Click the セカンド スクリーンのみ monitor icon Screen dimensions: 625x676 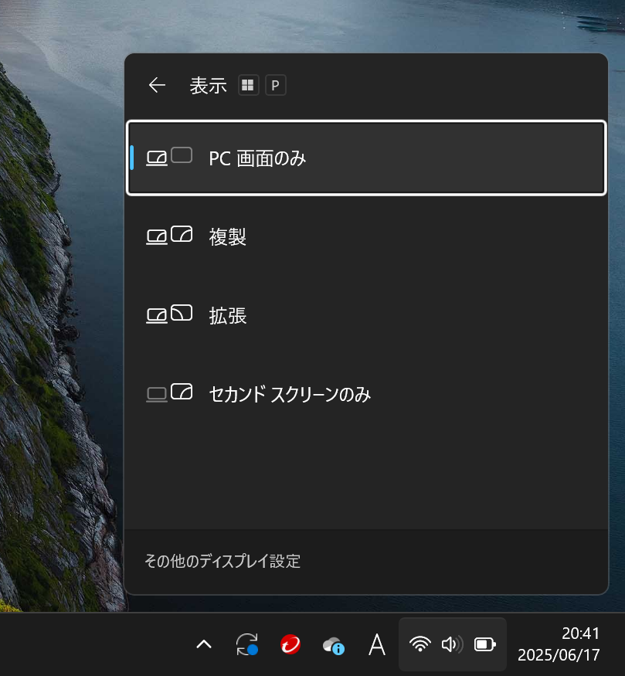pos(169,392)
